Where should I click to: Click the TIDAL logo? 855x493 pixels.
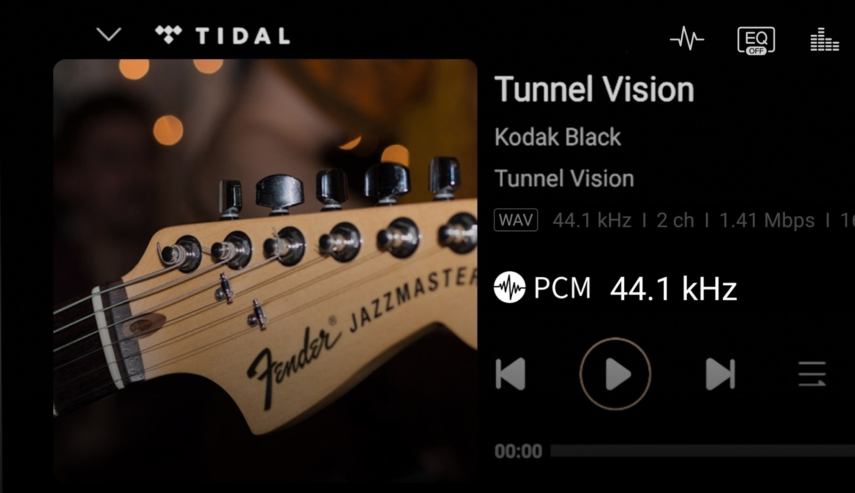point(222,35)
